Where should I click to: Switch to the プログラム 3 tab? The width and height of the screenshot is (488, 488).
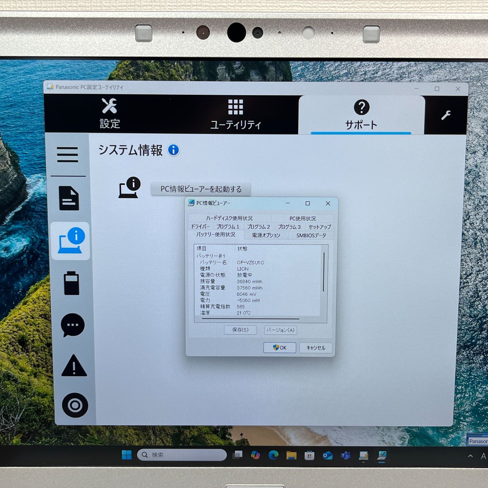tap(289, 227)
